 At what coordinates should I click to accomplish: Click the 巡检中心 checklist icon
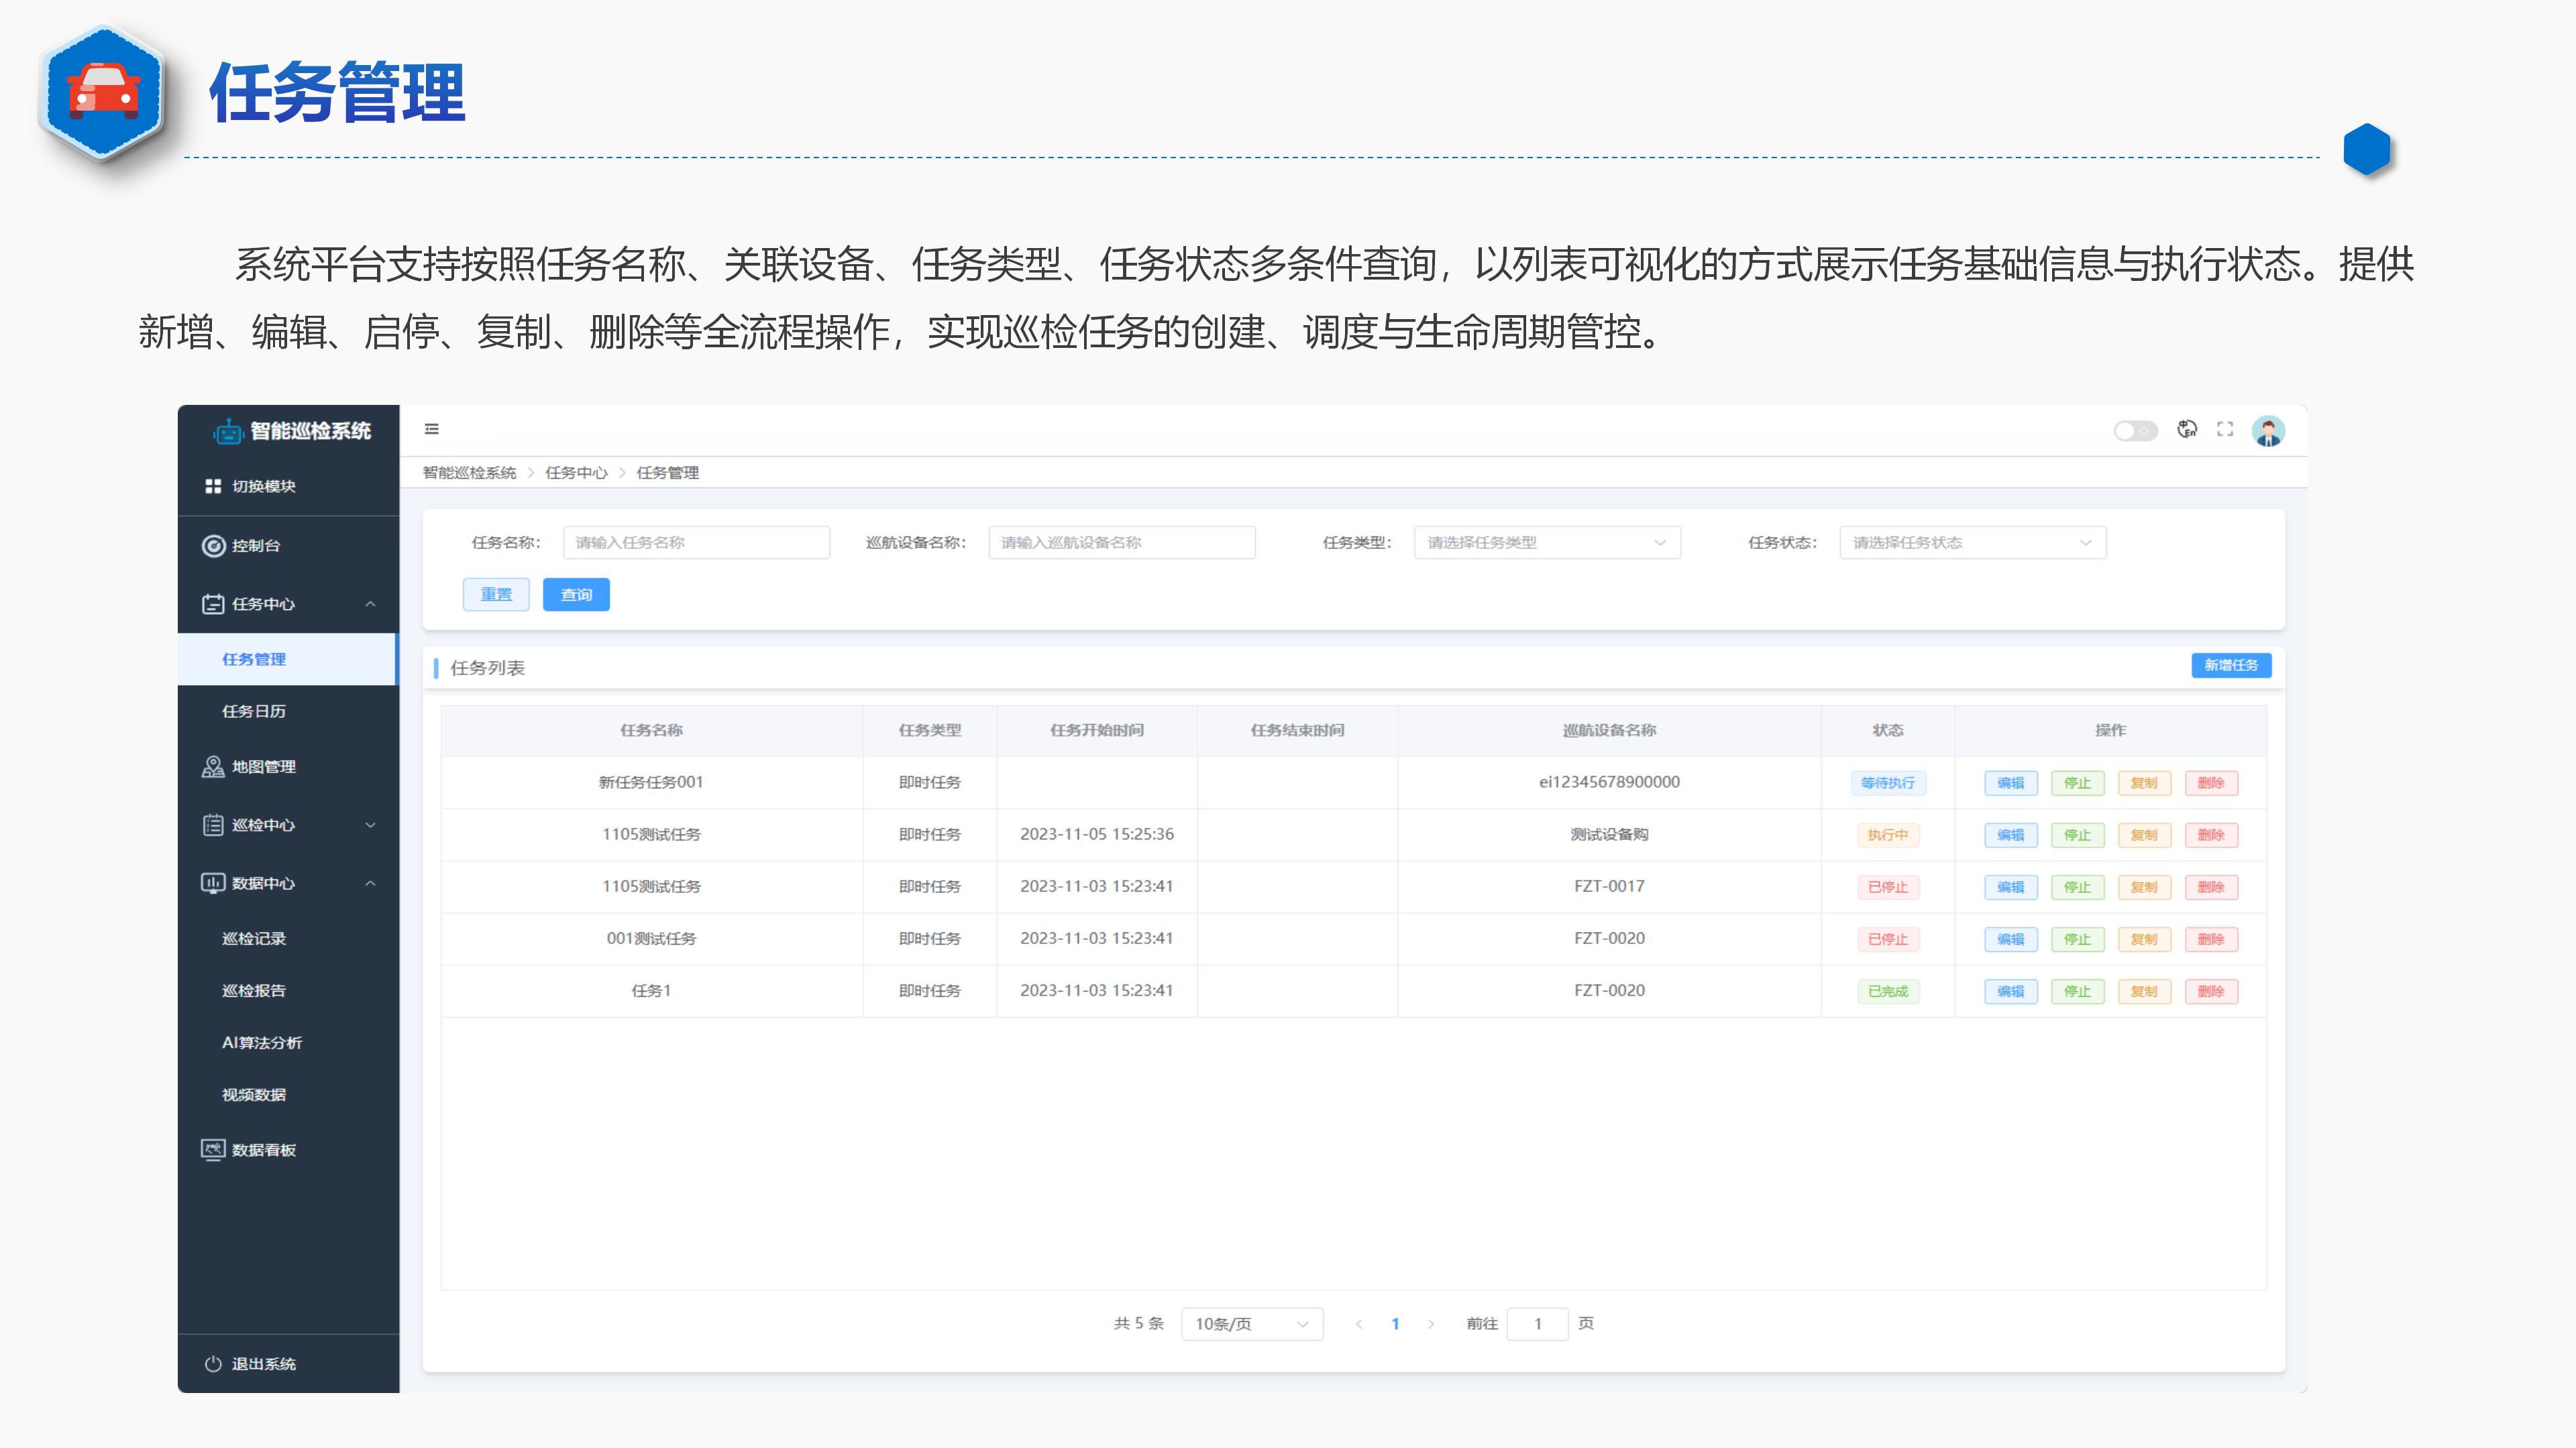tap(213, 825)
